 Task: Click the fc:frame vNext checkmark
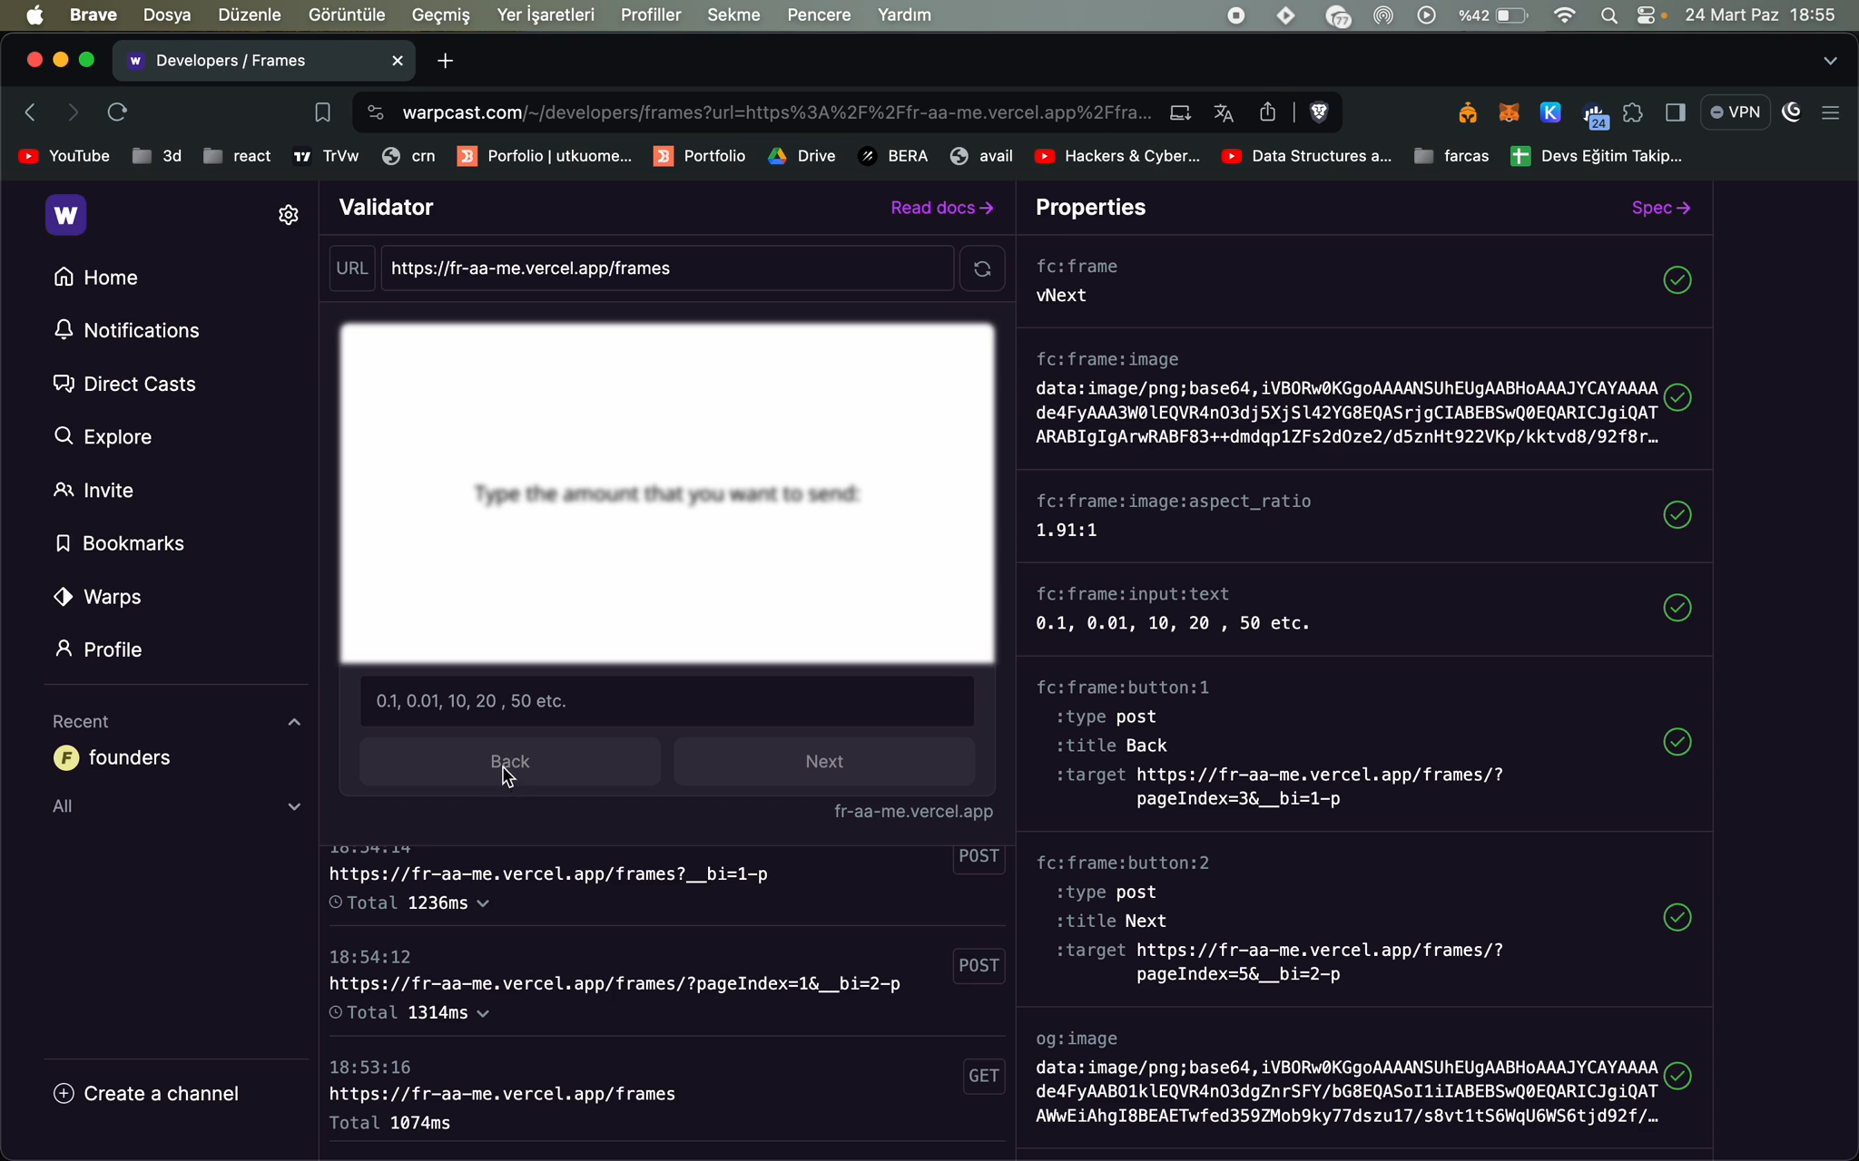(1677, 280)
